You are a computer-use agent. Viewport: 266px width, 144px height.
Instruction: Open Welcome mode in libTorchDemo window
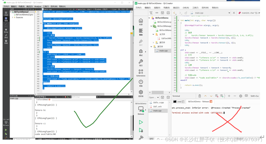(141, 22)
